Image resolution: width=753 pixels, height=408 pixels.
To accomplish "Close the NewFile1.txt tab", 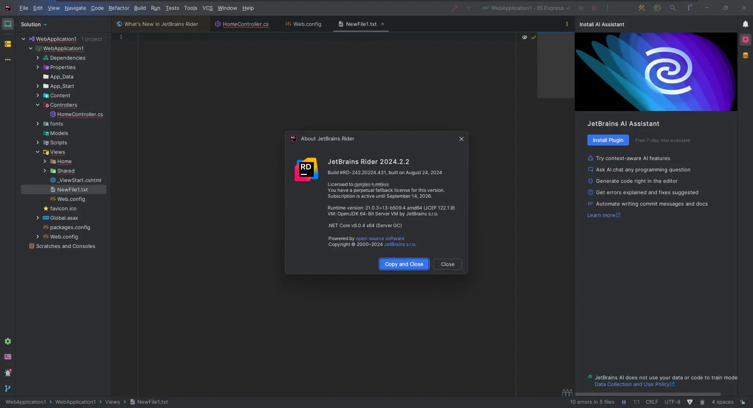I will [x=383, y=24].
